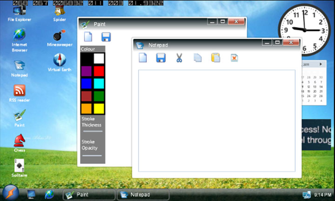Open Internet Browser desktop icon
The image size is (335, 201).
pos(20,40)
